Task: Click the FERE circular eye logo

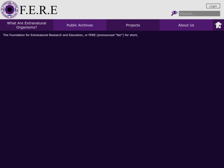Action: pyautogui.click(x=10, y=10)
